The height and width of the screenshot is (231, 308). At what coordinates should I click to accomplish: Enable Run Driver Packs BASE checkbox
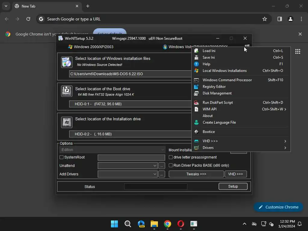coord(171,165)
